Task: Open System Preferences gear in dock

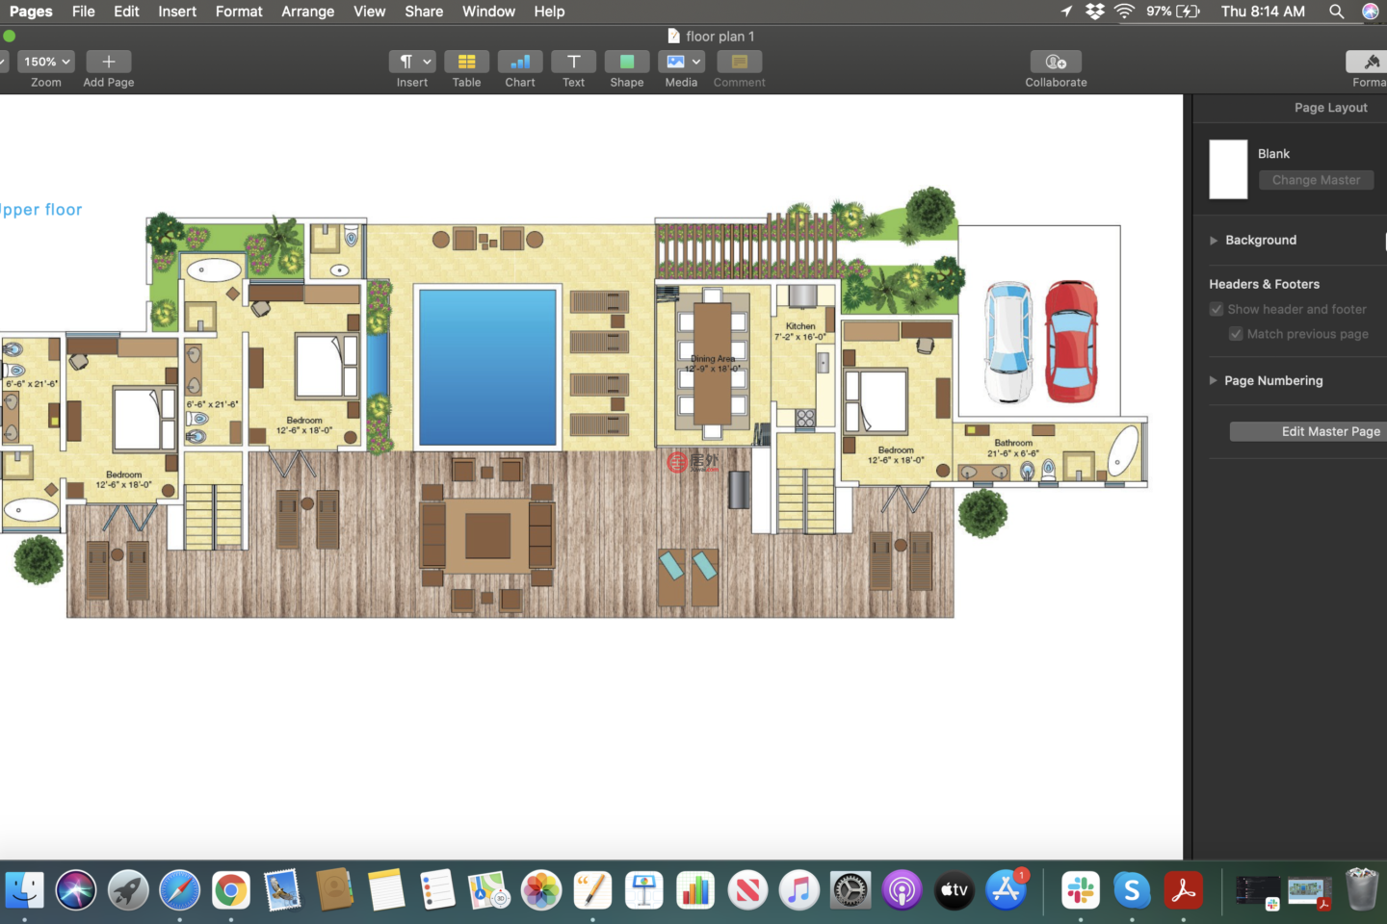Action: 851,890
